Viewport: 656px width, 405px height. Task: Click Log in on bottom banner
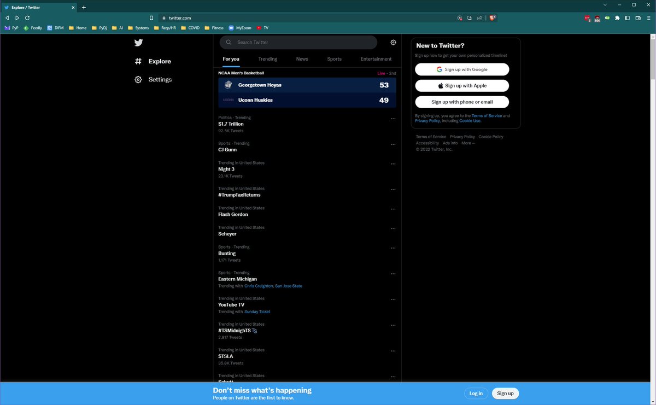pyautogui.click(x=476, y=394)
